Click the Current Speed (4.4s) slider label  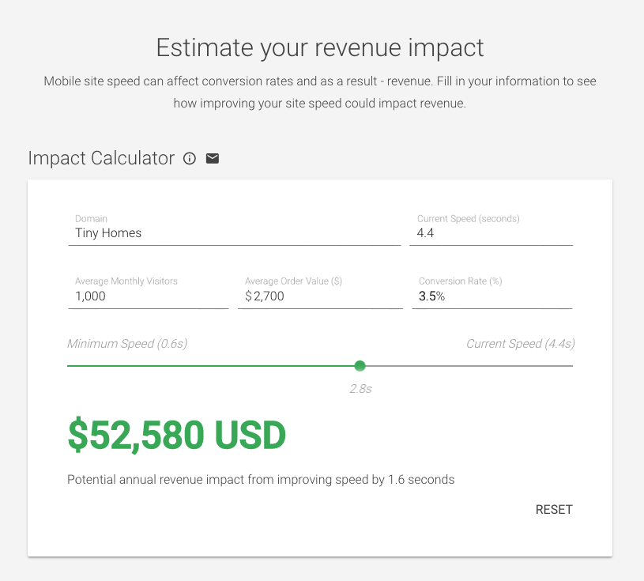(x=521, y=344)
